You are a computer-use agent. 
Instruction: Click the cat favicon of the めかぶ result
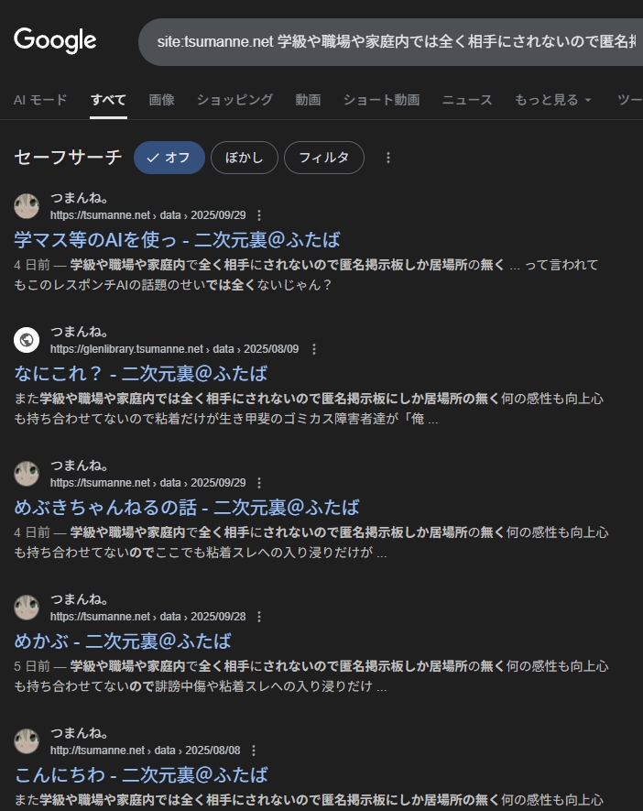(27, 608)
